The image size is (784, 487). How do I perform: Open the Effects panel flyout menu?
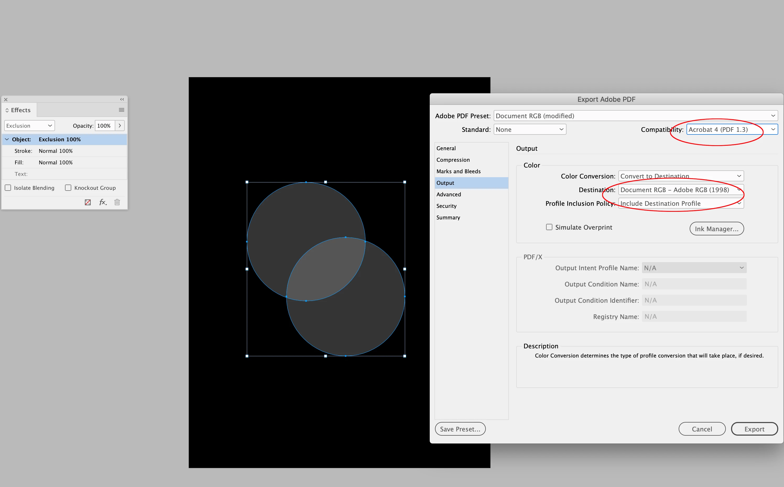pos(121,110)
